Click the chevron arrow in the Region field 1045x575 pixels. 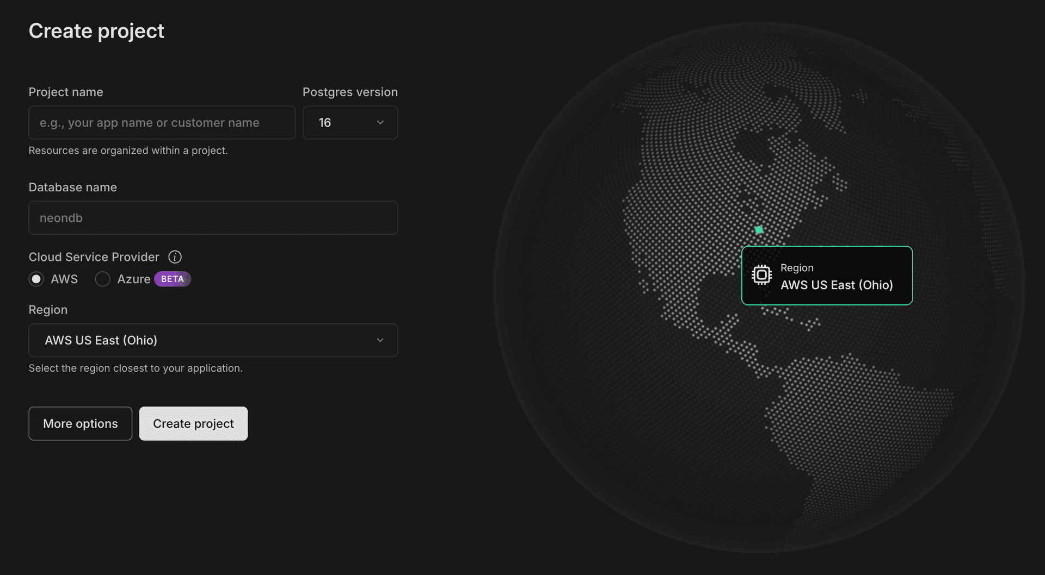pyautogui.click(x=380, y=340)
